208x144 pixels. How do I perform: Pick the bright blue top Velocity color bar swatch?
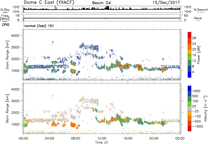click(x=190, y=88)
